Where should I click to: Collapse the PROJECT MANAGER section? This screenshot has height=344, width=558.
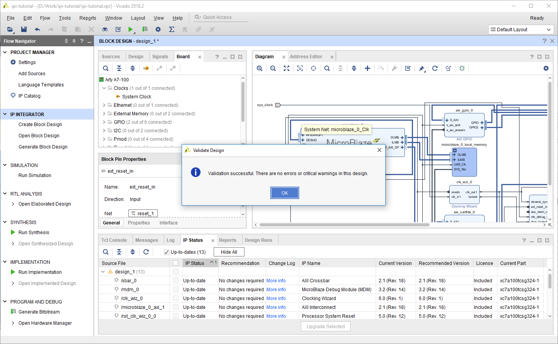pyautogui.click(x=5, y=52)
